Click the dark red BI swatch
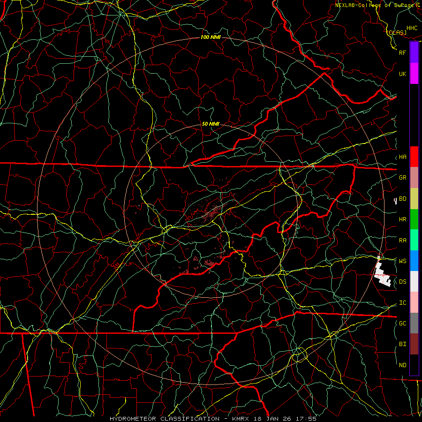Viewport: 422px width, 422px height. tap(414, 344)
